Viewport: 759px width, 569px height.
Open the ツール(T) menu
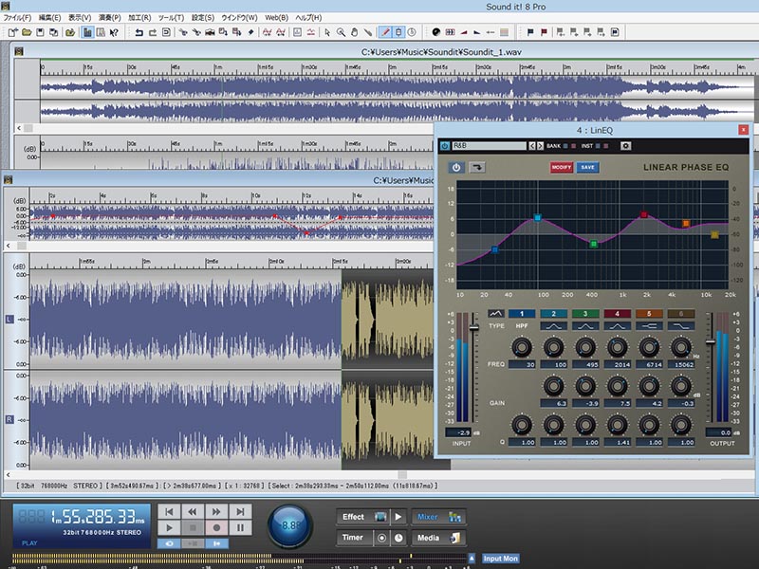pyautogui.click(x=171, y=17)
